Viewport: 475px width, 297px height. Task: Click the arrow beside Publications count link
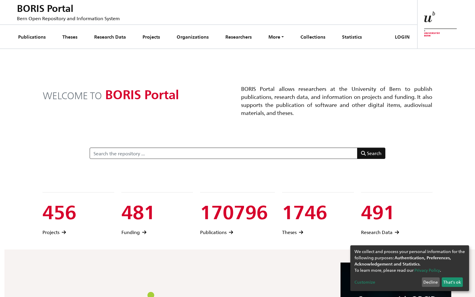[231, 232]
